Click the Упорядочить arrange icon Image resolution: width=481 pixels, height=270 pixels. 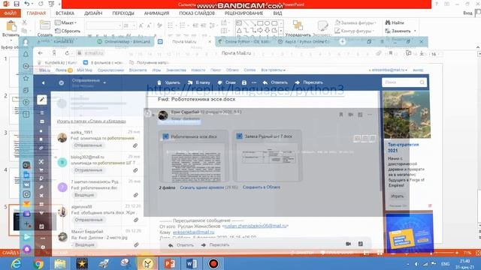point(298,25)
